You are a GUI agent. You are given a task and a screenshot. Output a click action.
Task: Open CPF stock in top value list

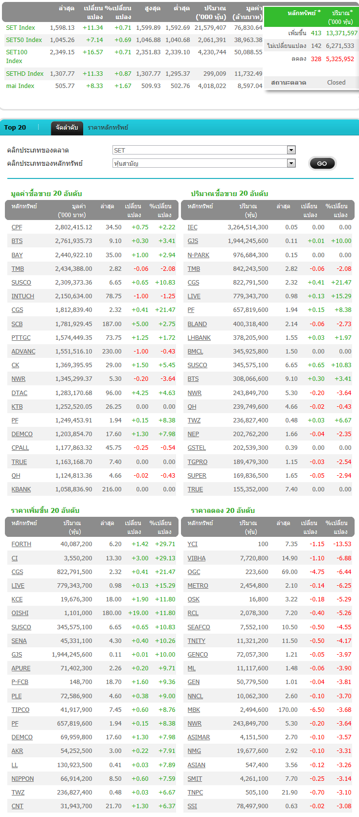[x=17, y=227]
